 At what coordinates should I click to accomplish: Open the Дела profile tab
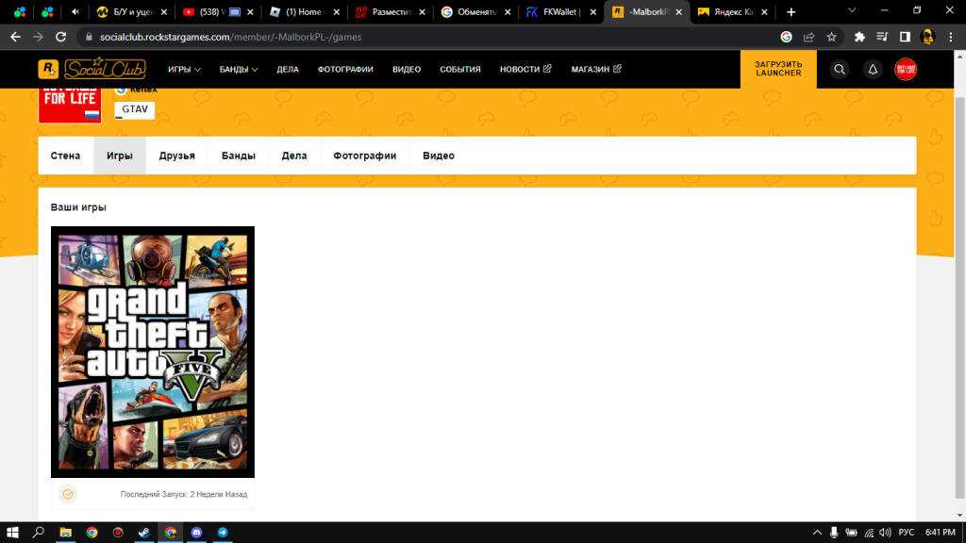[x=294, y=156]
